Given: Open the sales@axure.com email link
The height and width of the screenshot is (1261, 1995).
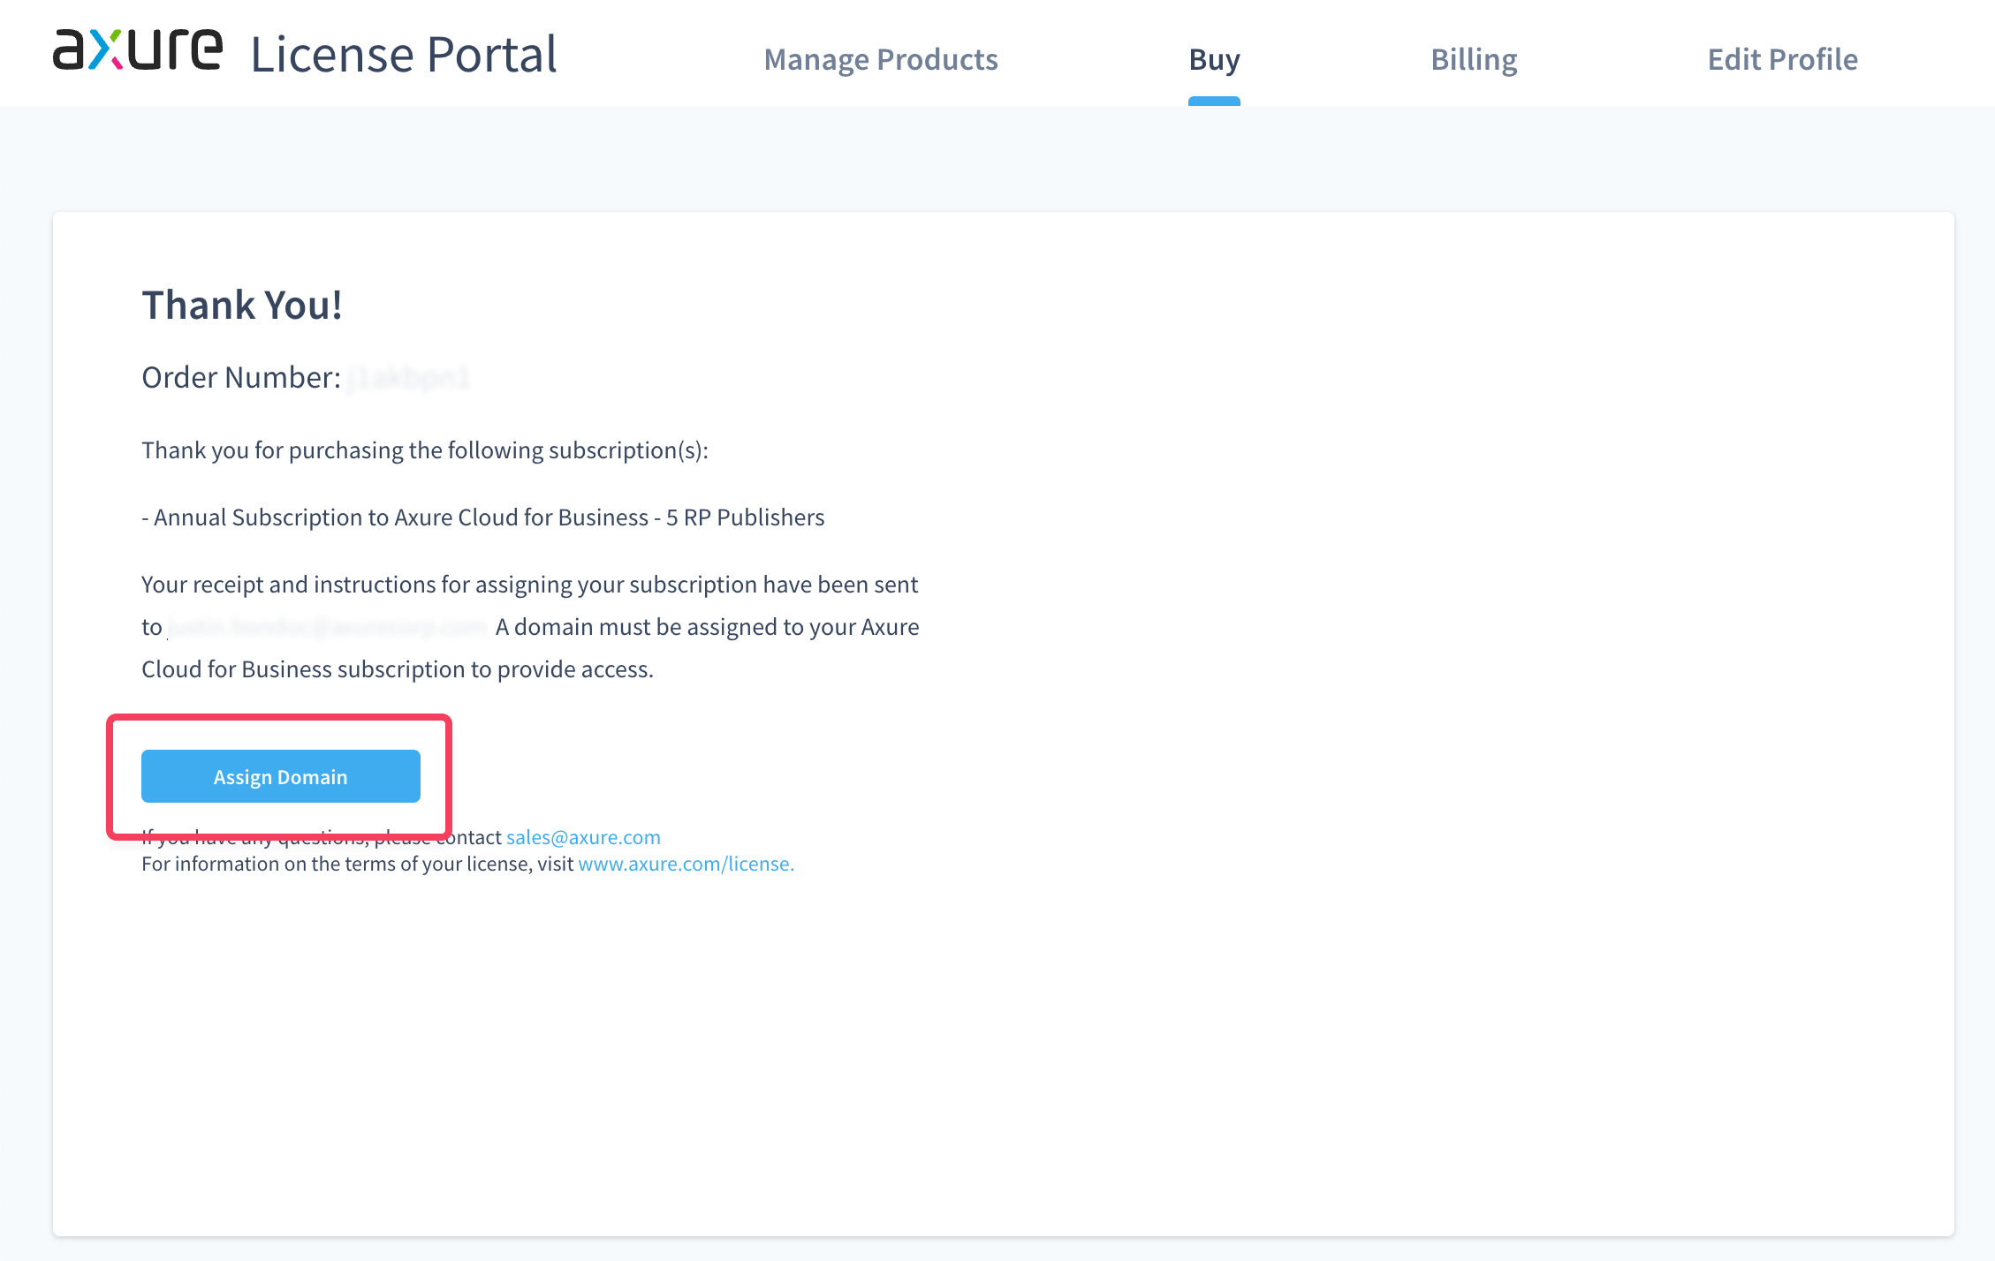Looking at the screenshot, I should point(583,837).
